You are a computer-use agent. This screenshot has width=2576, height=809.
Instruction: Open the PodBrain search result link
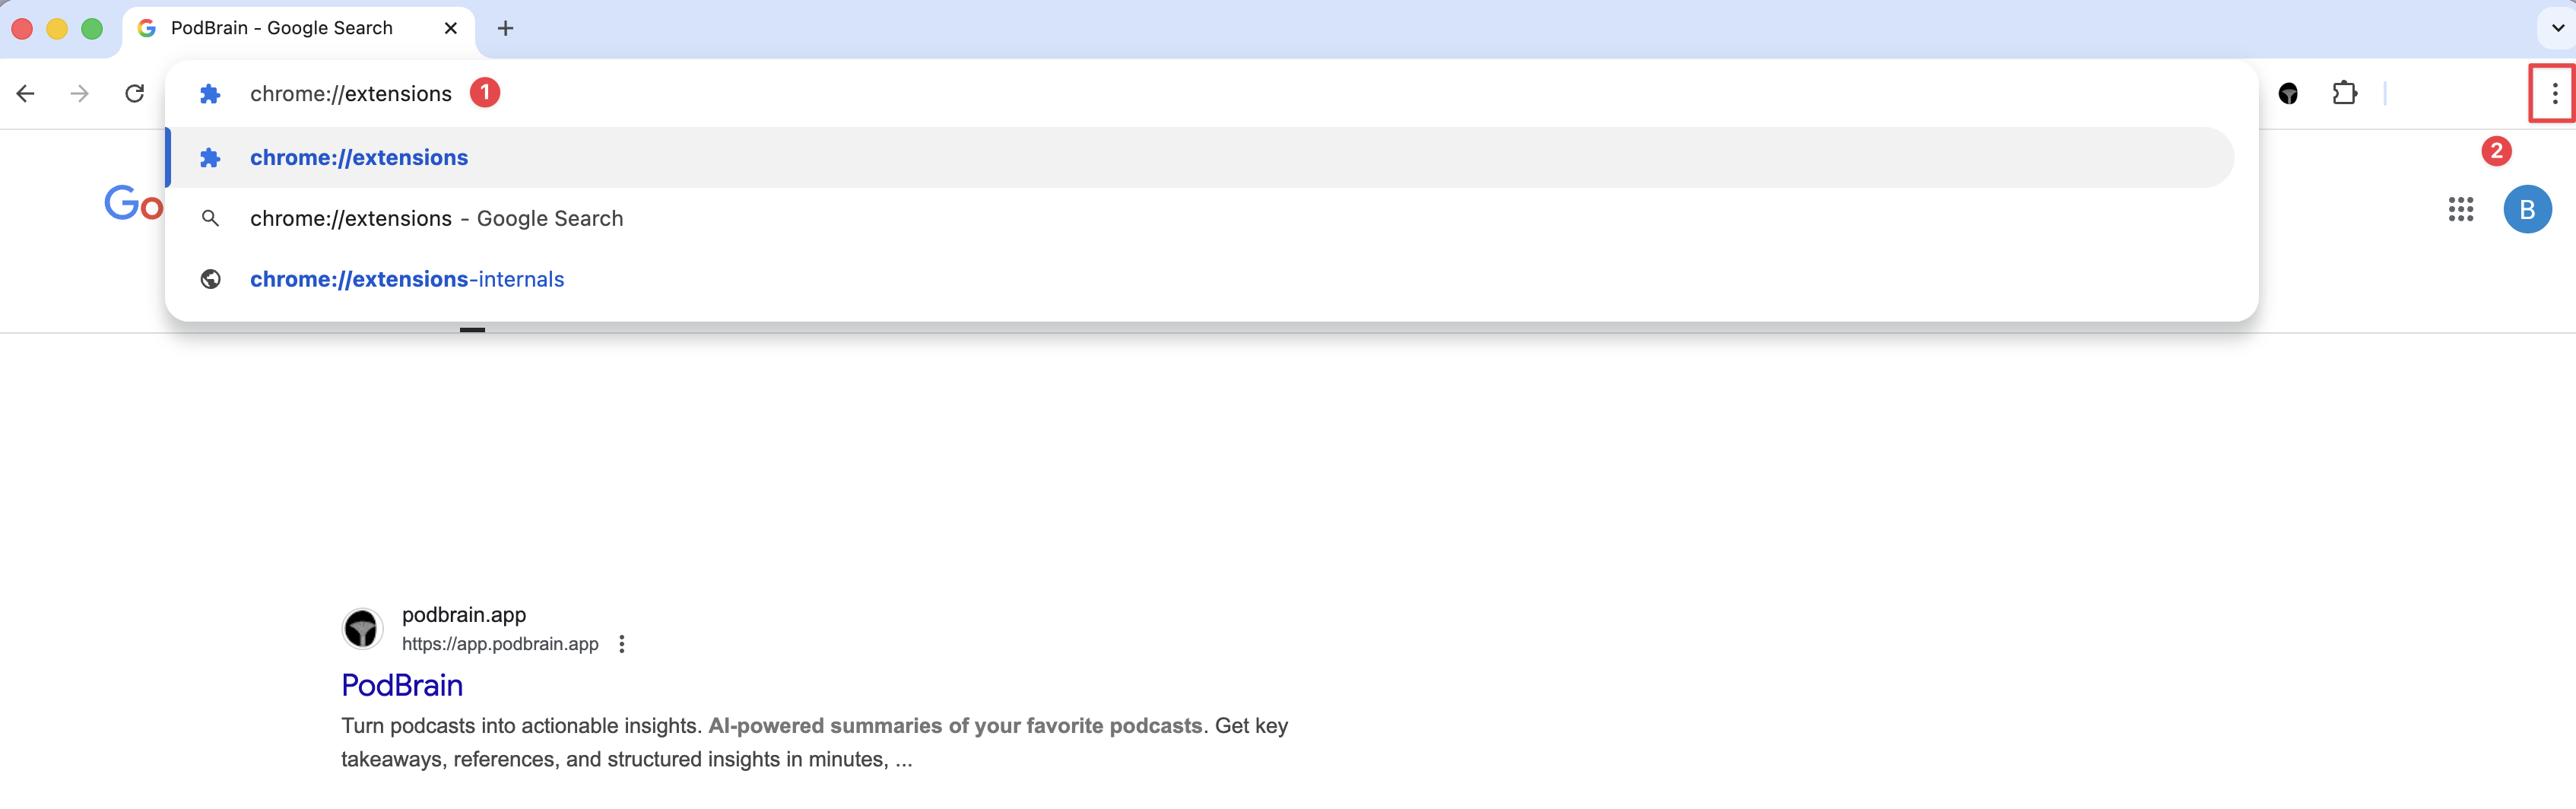[x=402, y=686]
